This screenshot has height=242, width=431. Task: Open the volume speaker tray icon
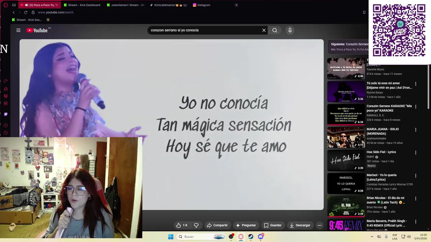pyautogui.click(x=409, y=237)
